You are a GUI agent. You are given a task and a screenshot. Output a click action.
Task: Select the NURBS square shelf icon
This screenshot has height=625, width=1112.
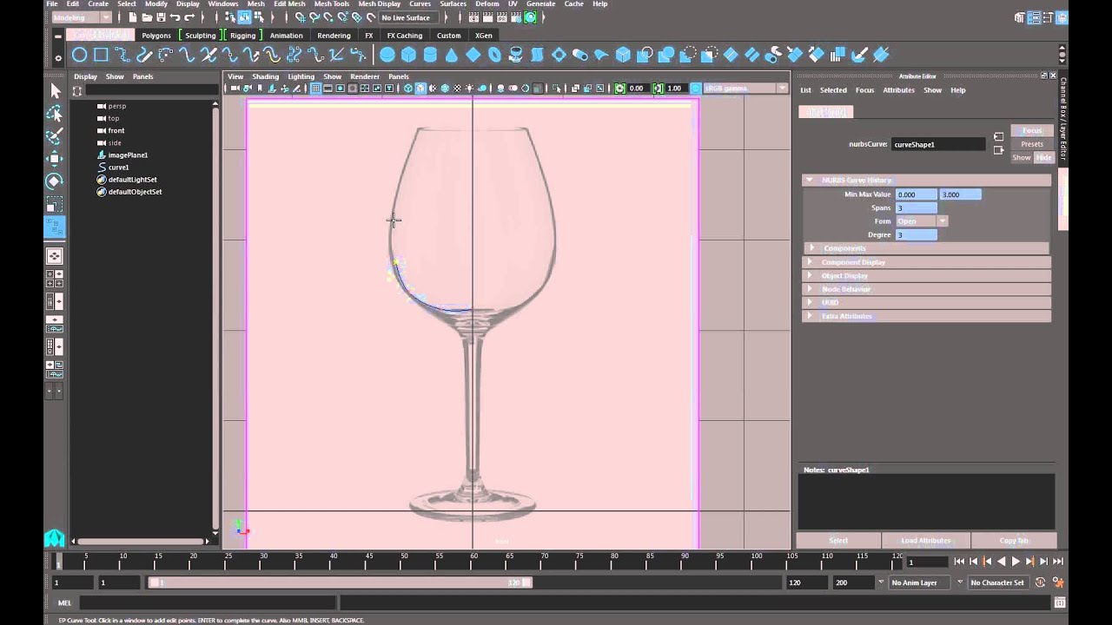[x=101, y=55]
